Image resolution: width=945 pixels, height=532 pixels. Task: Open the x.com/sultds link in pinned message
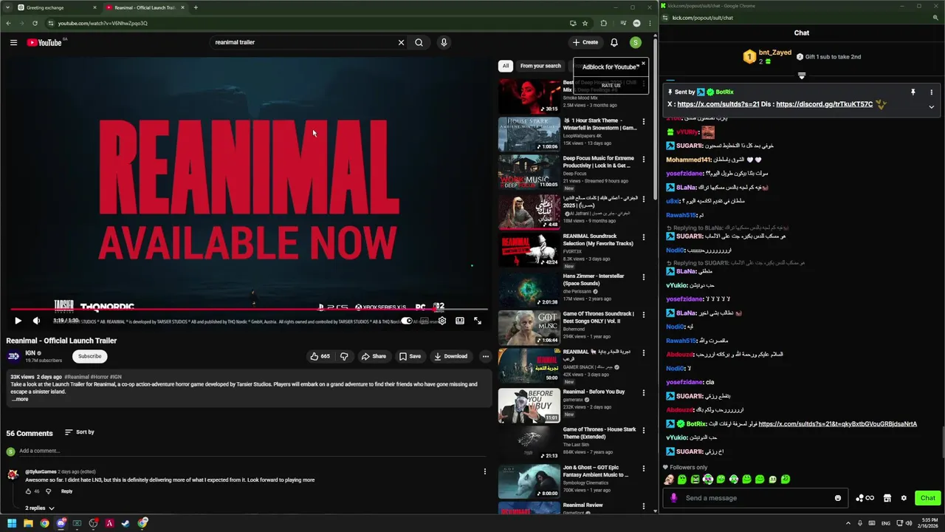pos(718,104)
